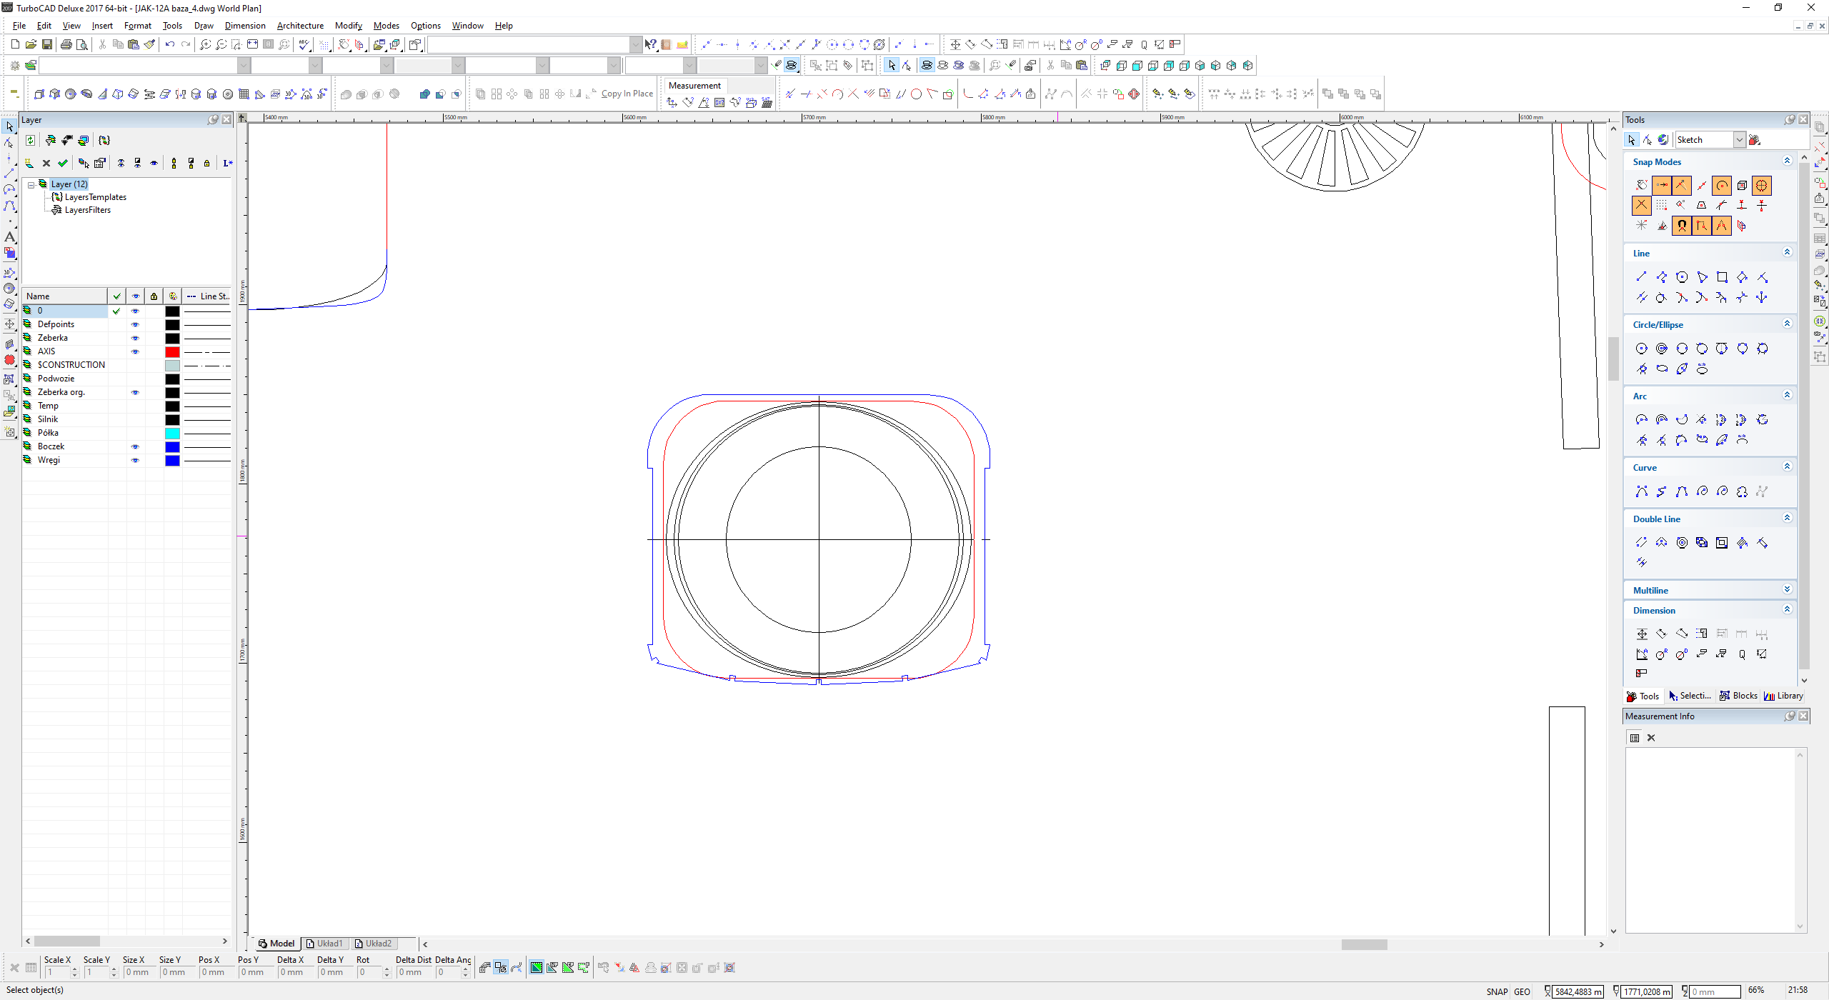
Task: Toggle visibility eye for Zeberka layer
Action: pyautogui.click(x=135, y=338)
